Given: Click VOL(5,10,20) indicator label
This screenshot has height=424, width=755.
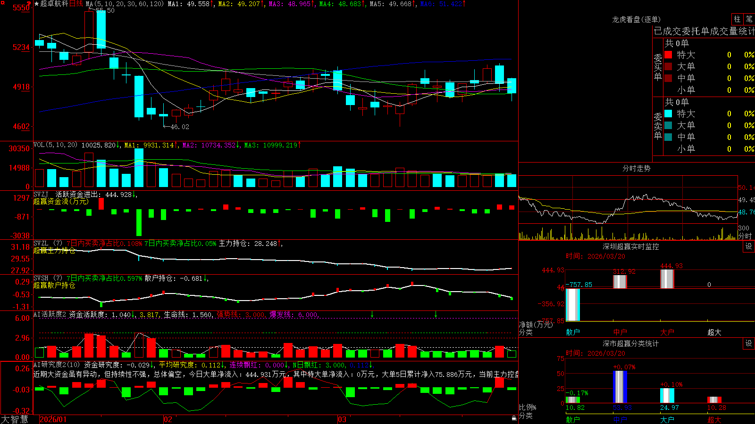Looking at the screenshot, I should pyautogui.click(x=56, y=145).
